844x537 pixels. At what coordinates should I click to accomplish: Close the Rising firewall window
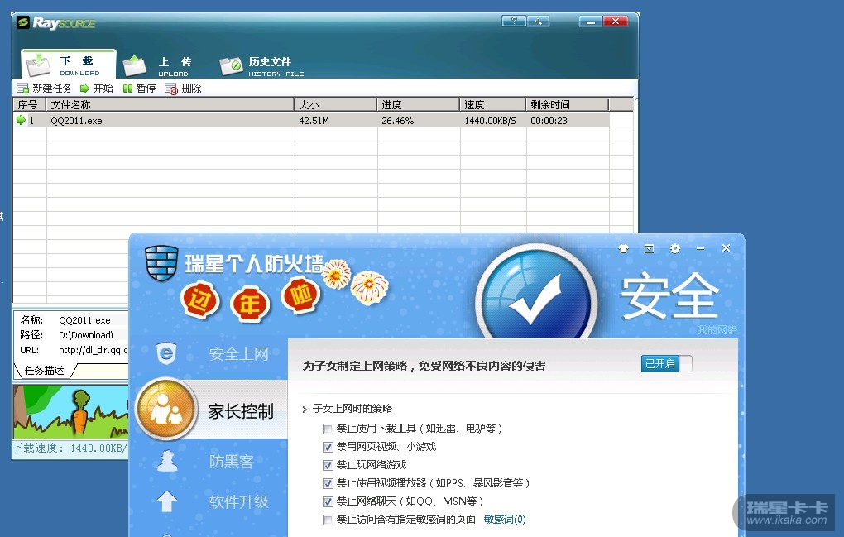click(x=726, y=248)
